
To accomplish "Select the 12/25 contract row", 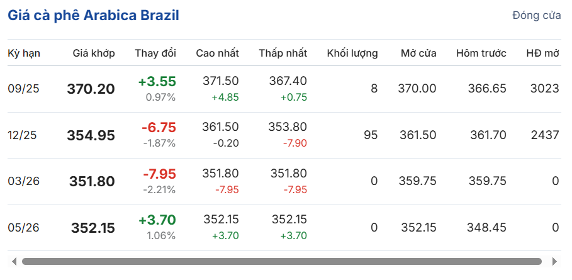I will click(x=284, y=135).
